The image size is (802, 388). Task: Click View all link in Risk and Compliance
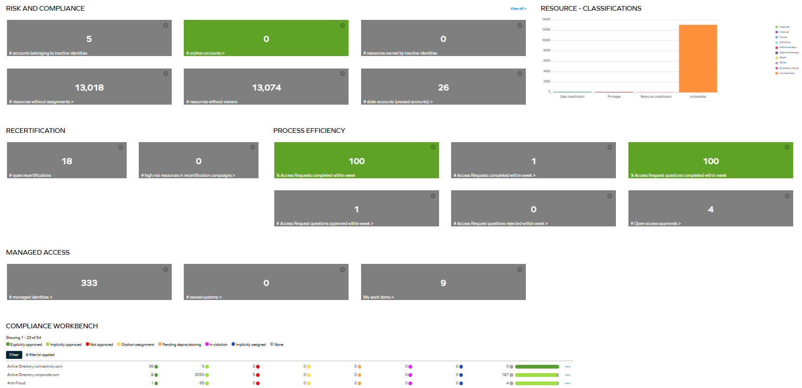point(518,9)
